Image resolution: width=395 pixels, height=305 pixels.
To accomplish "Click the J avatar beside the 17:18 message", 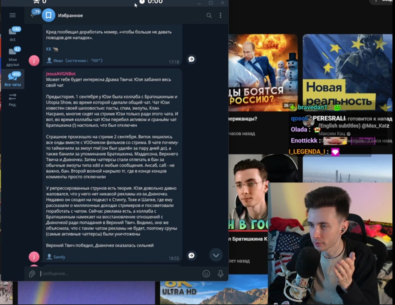I will [x=34, y=60].
